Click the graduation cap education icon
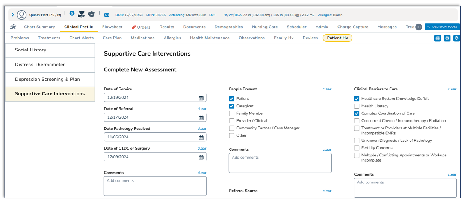The width and height of the screenshot is (467, 203). click(x=91, y=14)
